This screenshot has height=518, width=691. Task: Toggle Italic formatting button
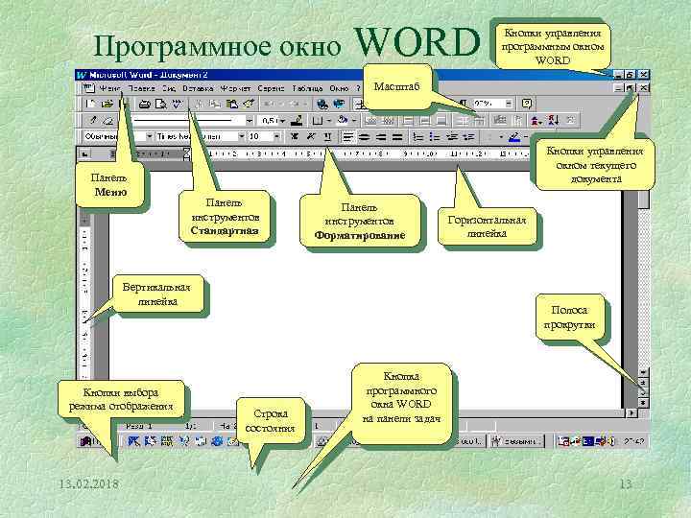point(311,137)
